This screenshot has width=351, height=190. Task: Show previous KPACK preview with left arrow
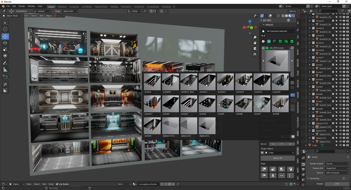tap(263, 61)
